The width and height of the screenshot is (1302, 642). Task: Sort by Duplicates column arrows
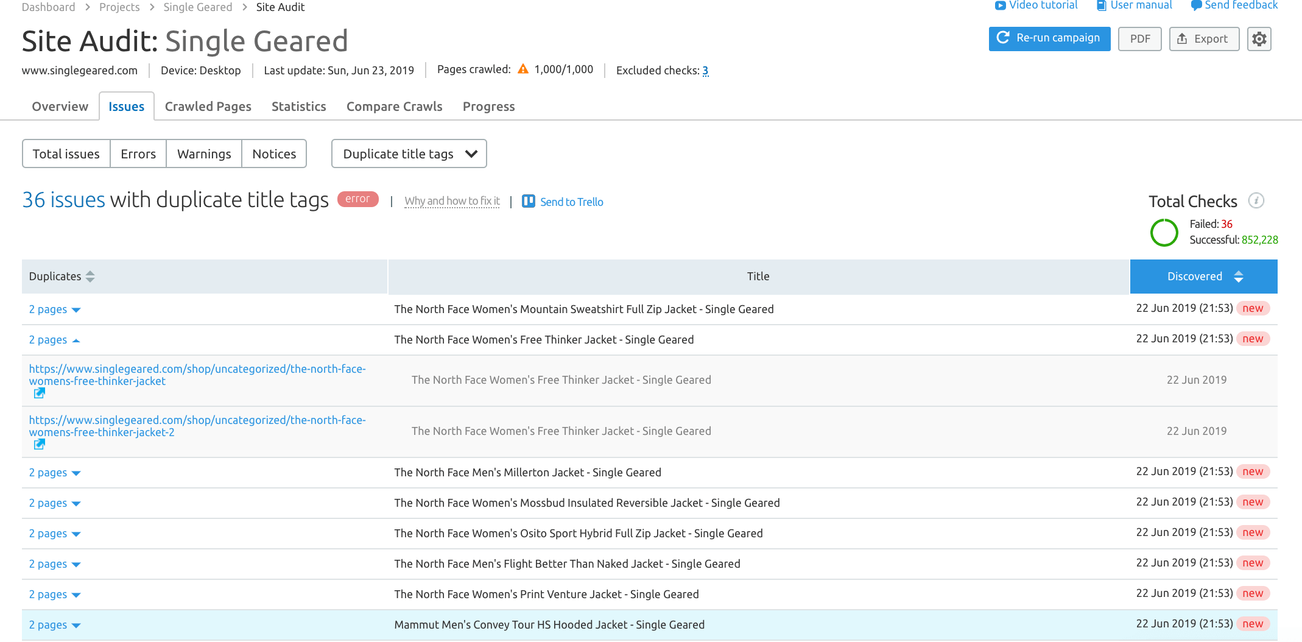(x=90, y=277)
